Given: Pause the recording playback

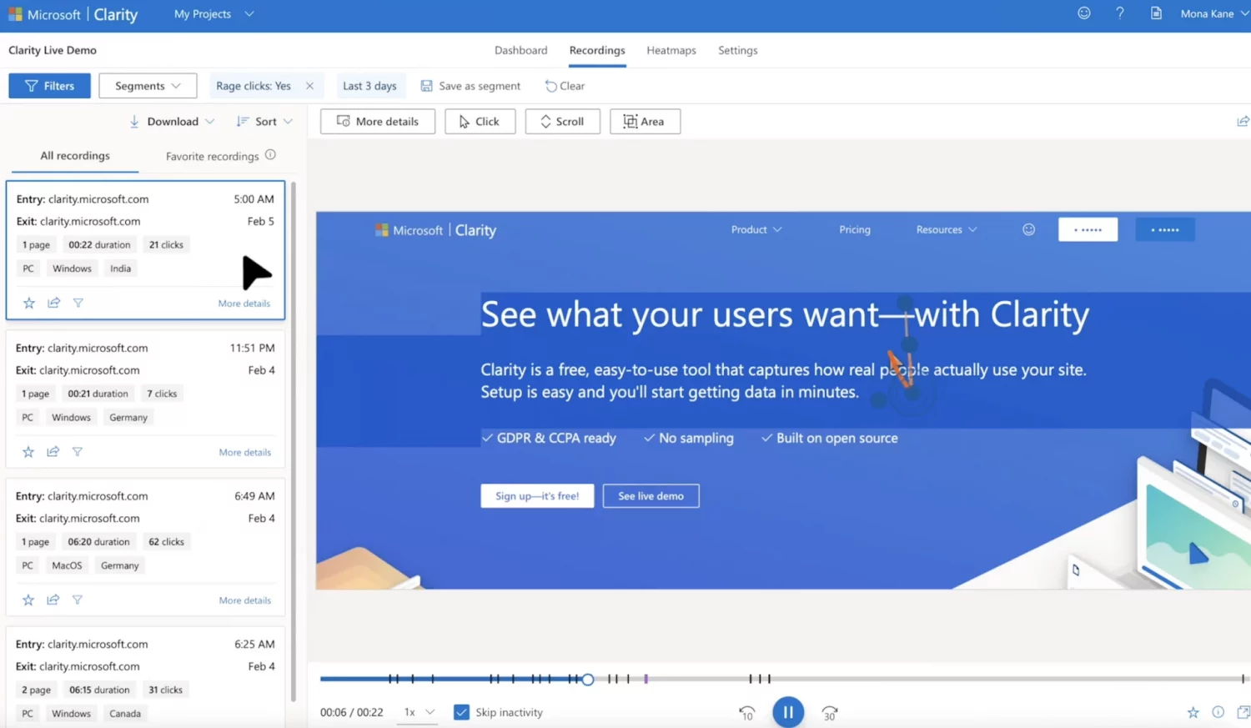Looking at the screenshot, I should [x=788, y=712].
